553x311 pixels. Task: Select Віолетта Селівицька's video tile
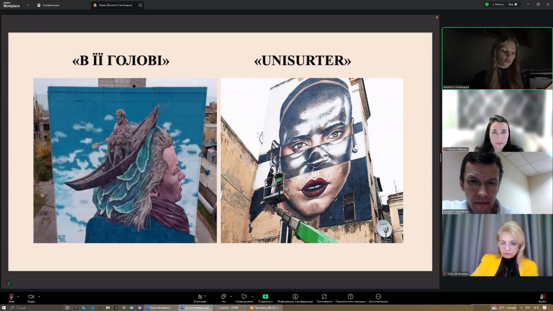[497, 59]
